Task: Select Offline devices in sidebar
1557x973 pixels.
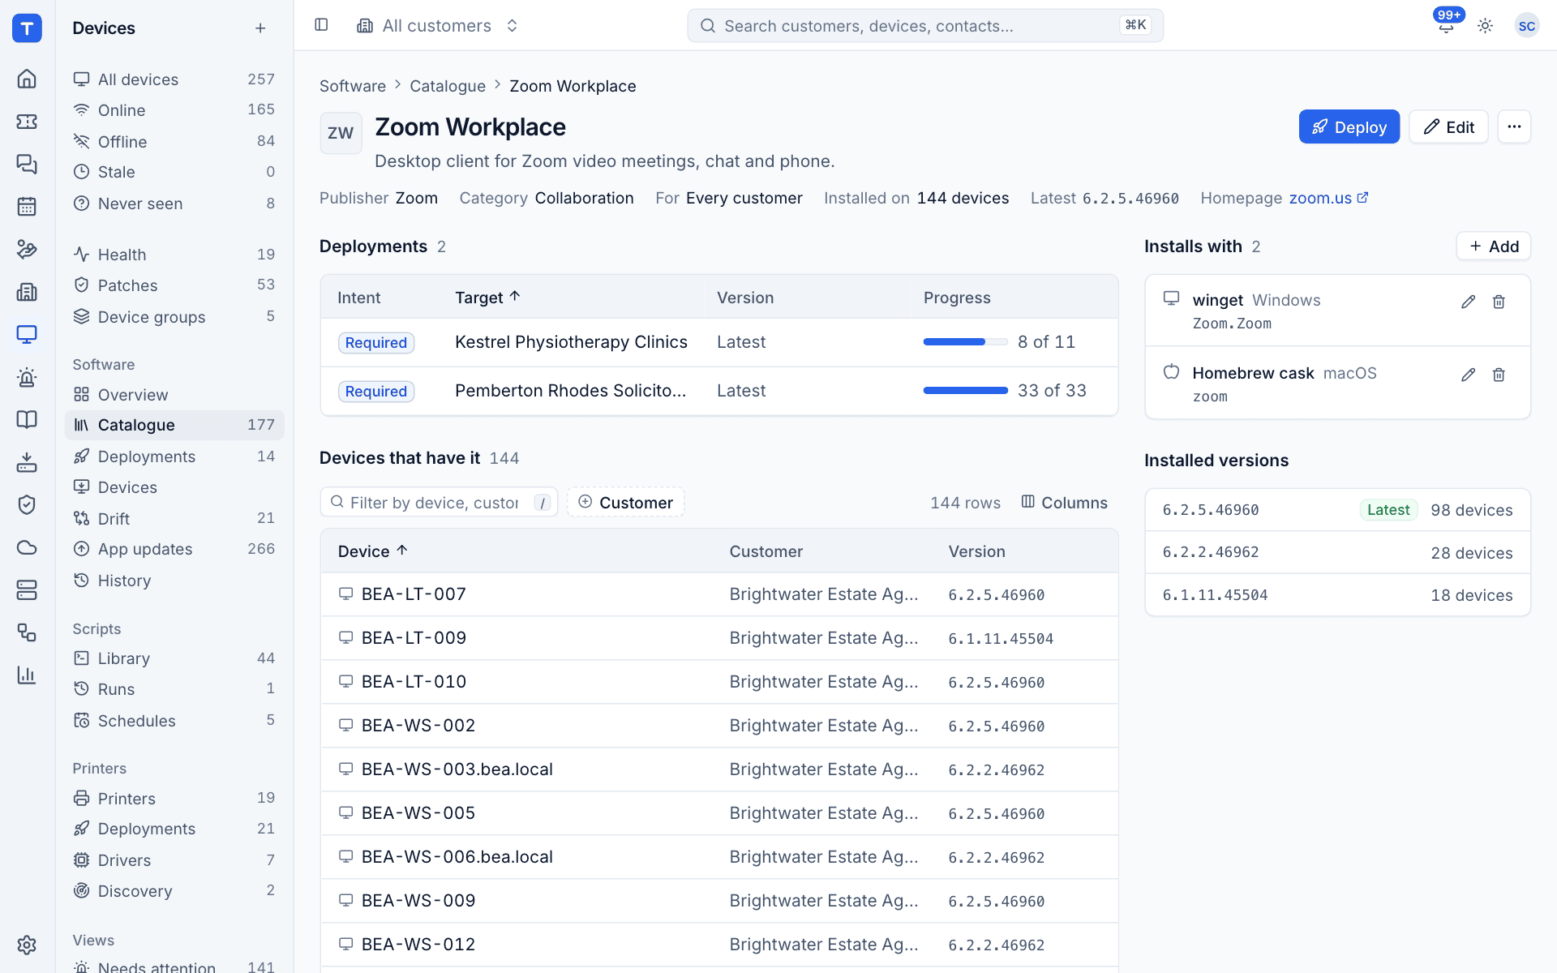Action: pyautogui.click(x=174, y=142)
